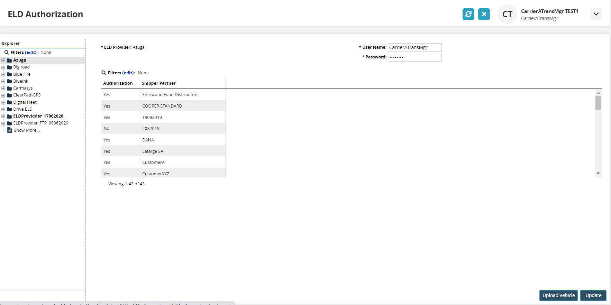Click the Blue Fire folder icon
Screen dimensions: 611x305
pos(10,74)
